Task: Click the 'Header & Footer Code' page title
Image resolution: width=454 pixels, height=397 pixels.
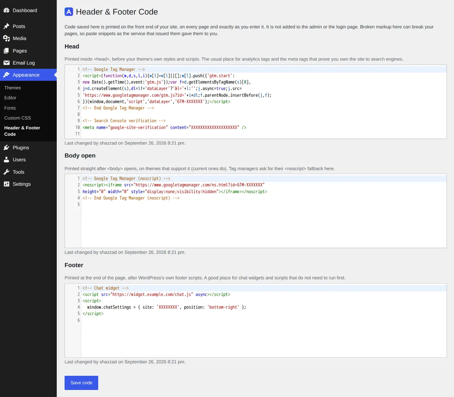Action: [117, 12]
